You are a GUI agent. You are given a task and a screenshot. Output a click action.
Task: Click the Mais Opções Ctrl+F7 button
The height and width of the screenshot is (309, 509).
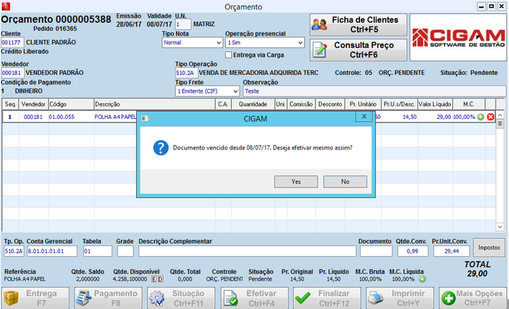point(473,298)
